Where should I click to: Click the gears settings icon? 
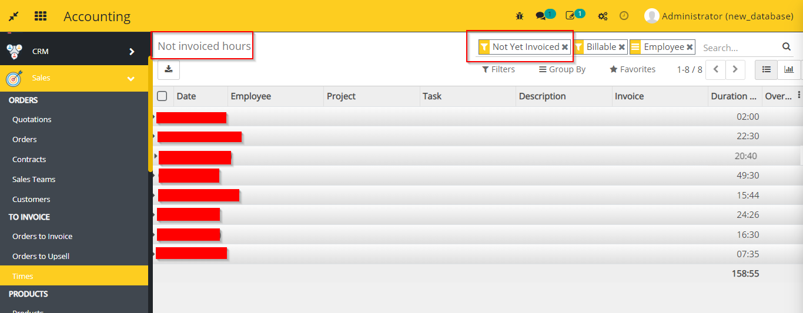[x=603, y=16]
